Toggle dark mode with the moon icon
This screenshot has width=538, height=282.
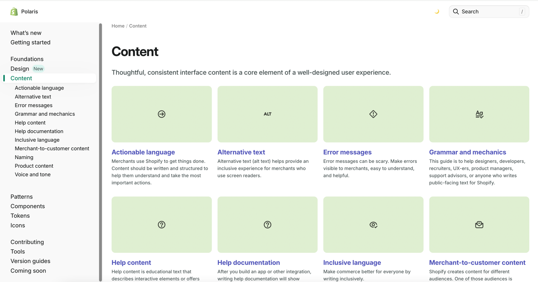tap(437, 11)
